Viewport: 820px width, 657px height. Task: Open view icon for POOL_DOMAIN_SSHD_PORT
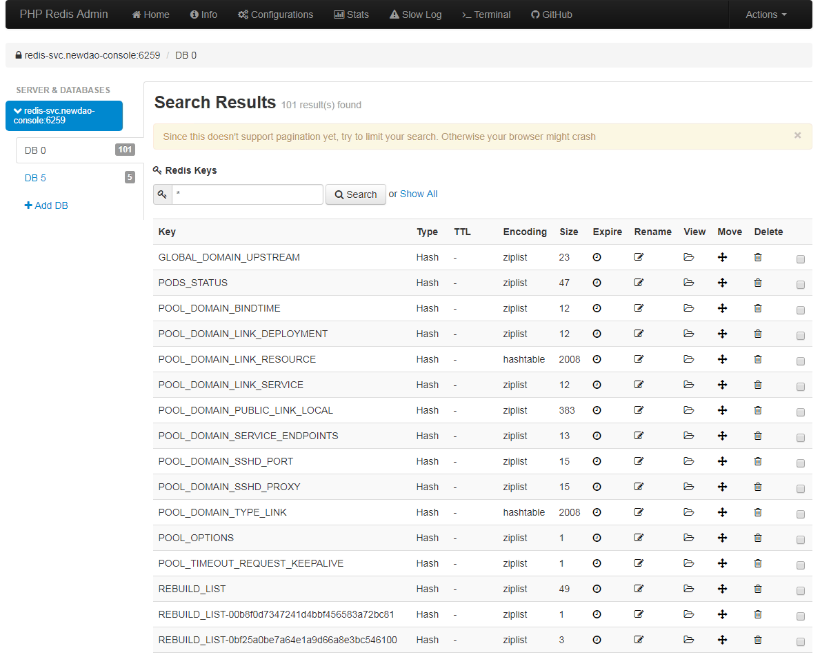click(688, 461)
